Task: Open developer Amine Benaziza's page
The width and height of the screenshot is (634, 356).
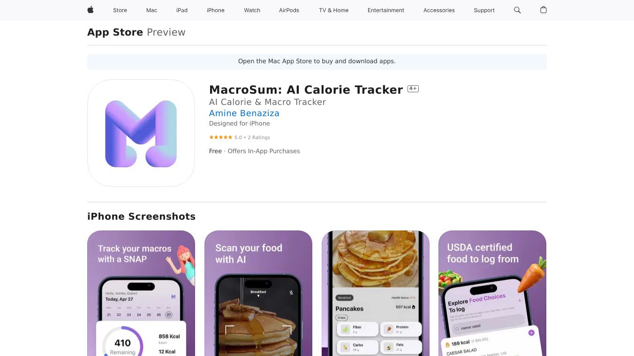Action: point(244,113)
